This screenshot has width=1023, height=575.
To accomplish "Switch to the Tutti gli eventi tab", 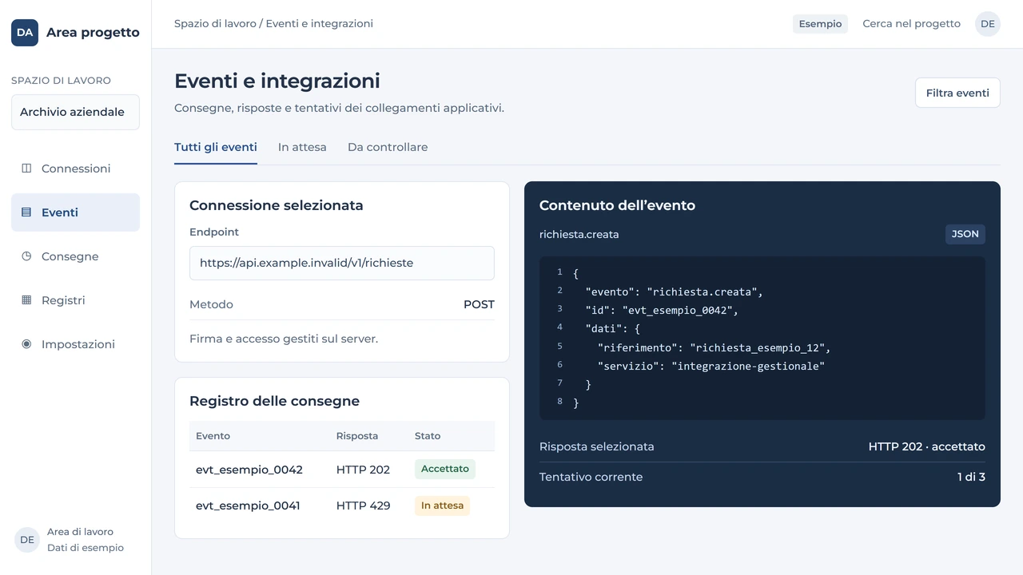I will 216,148.
